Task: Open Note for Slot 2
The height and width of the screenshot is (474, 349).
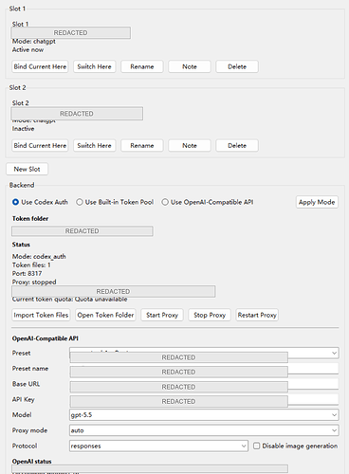Action: 190,146
